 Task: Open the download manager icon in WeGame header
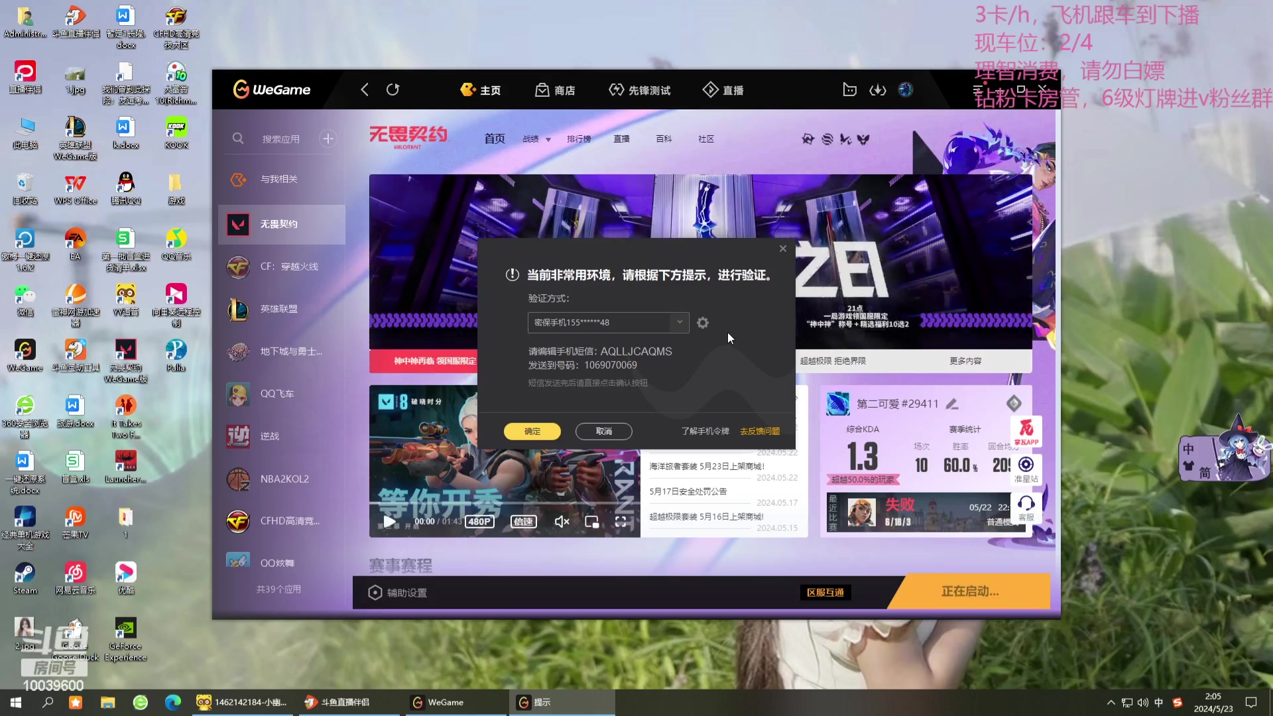878,89
